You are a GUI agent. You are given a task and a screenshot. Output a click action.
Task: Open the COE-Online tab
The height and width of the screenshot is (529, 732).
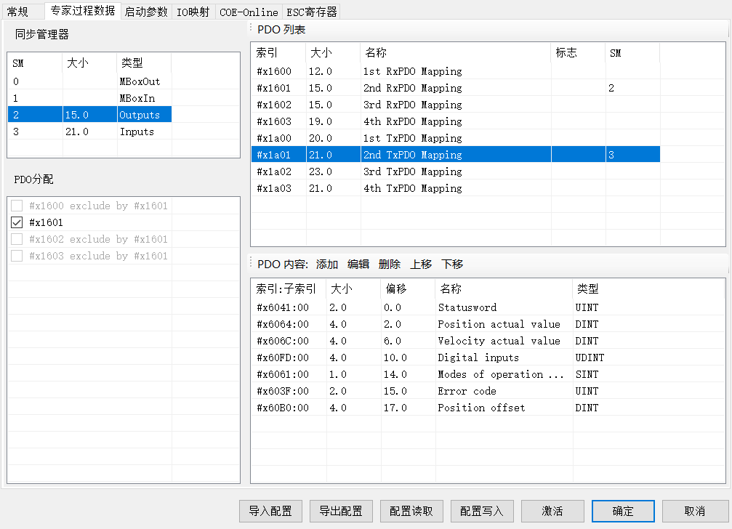click(249, 12)
